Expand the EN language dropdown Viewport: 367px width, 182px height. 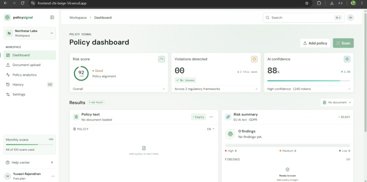point(211,129)
